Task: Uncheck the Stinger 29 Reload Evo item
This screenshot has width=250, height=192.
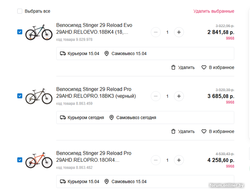Action: point(20,32)
